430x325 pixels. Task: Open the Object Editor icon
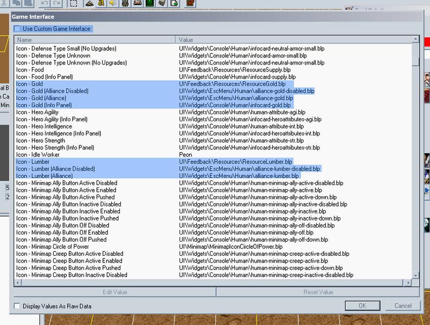[x=125, y=4]
